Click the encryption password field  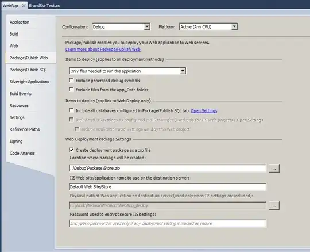tap(168, 223)
